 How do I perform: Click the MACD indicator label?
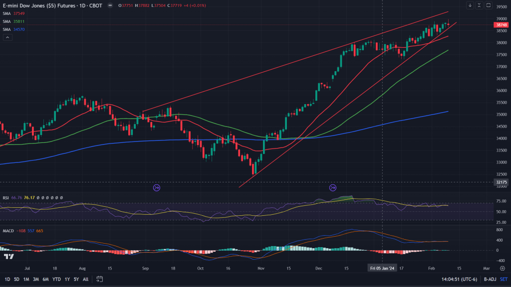pyautogui.click(x=8, y=231)
